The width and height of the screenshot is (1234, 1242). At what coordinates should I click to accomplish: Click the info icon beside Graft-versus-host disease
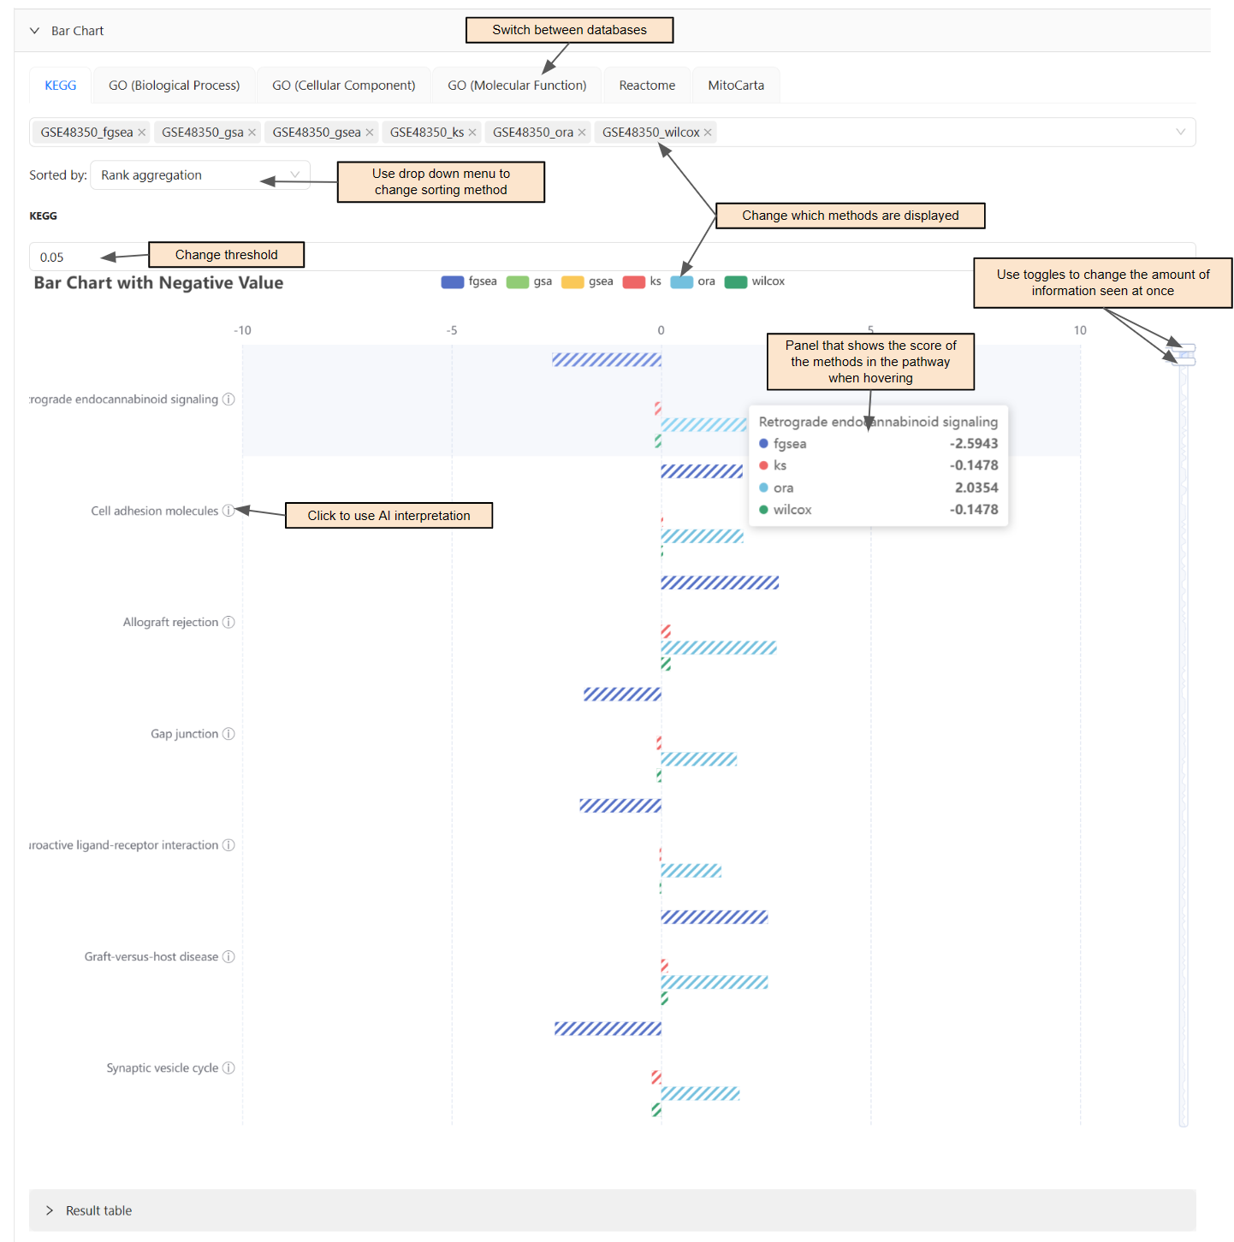(228, 956)
